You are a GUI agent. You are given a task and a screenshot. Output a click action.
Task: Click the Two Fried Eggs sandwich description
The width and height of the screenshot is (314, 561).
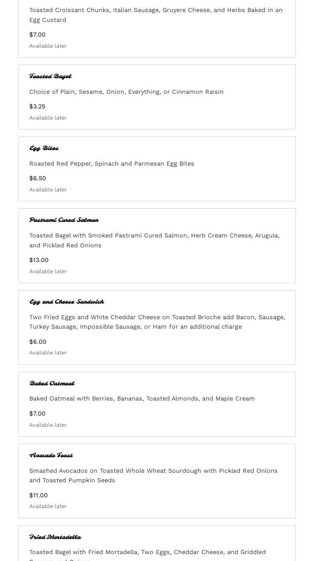[x=157, y=322]
